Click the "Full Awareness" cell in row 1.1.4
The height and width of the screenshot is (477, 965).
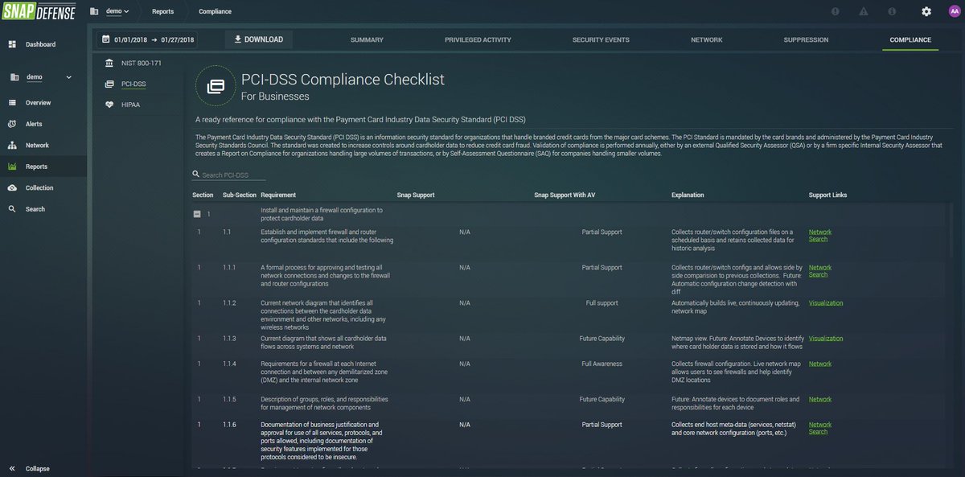click(x=602, y=364)
